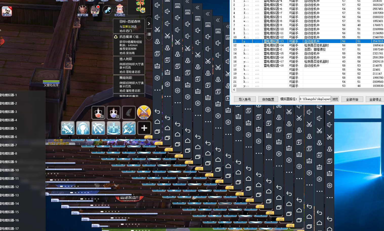The height and width of the screenshot is (231, 384).
Task: Switch to 雷电模拟器-4 in the window list
Action: tap(9, 120)
